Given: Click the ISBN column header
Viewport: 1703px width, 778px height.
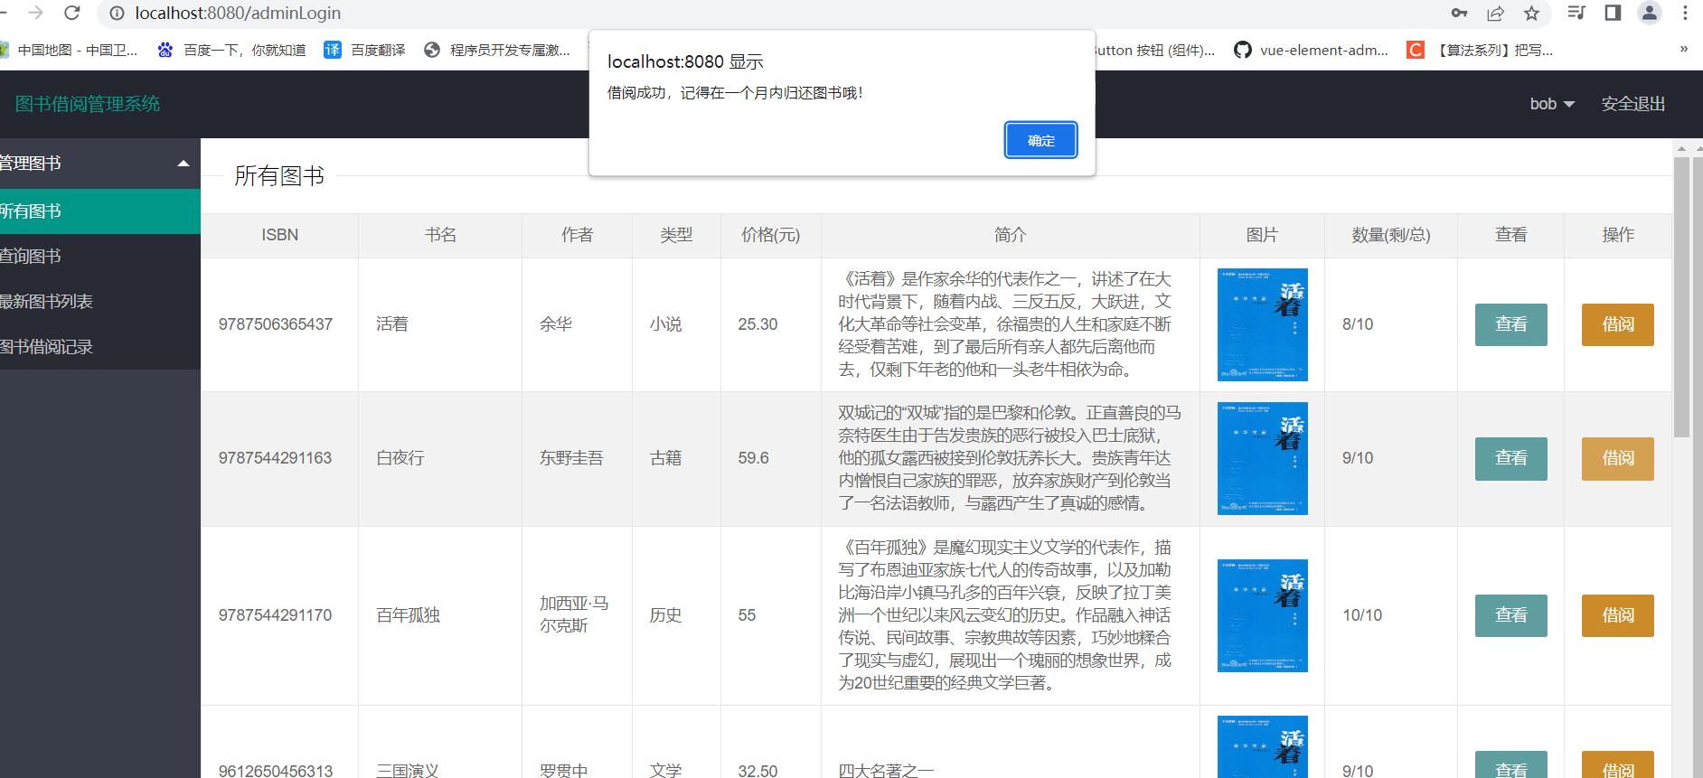Looking at the screenshot, I should (x=279, y=235).
